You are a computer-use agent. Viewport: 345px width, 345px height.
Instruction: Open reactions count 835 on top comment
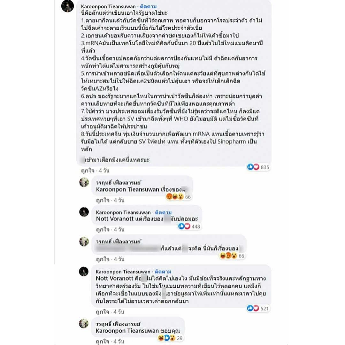pyautogui.click(x=258, y=167)
